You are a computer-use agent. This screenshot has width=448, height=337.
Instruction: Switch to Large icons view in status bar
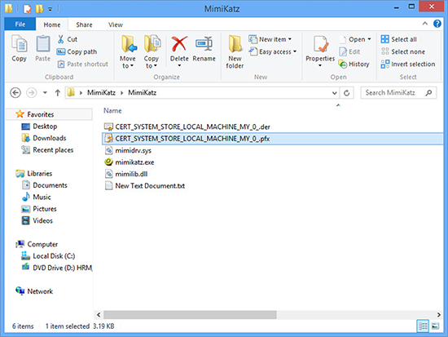pos(435,326)
